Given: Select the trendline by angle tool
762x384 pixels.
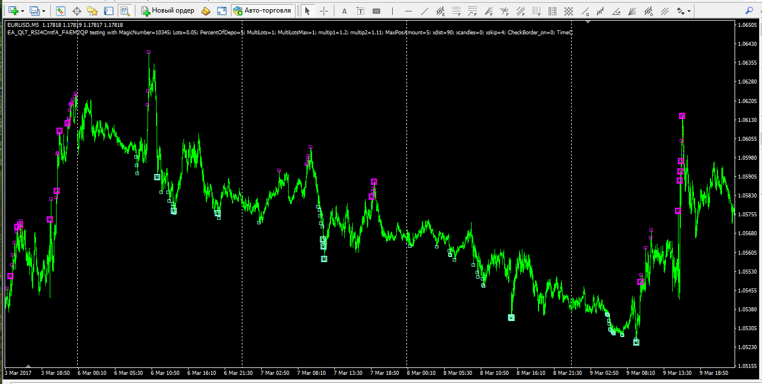Looking at the screenshot, I should [616, 10].
